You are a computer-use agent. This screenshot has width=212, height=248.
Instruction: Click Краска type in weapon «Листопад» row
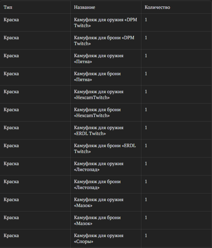click(11, 164)
